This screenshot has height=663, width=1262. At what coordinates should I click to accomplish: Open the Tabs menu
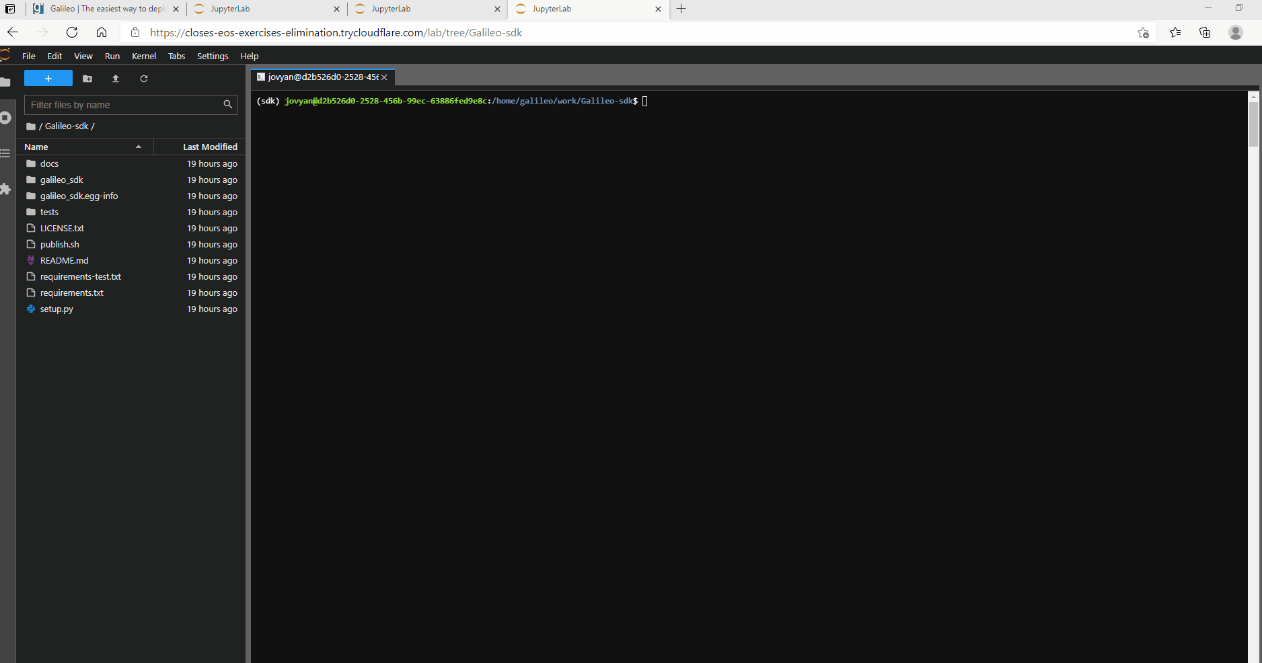click(177, 56)
